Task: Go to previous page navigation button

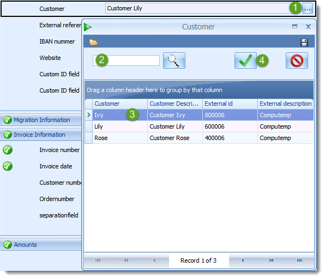Action: [126, 260]
